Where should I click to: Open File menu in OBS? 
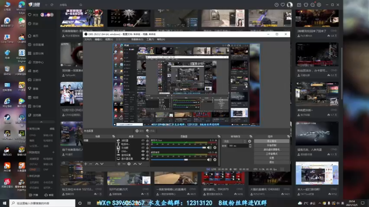click(88, 40)
